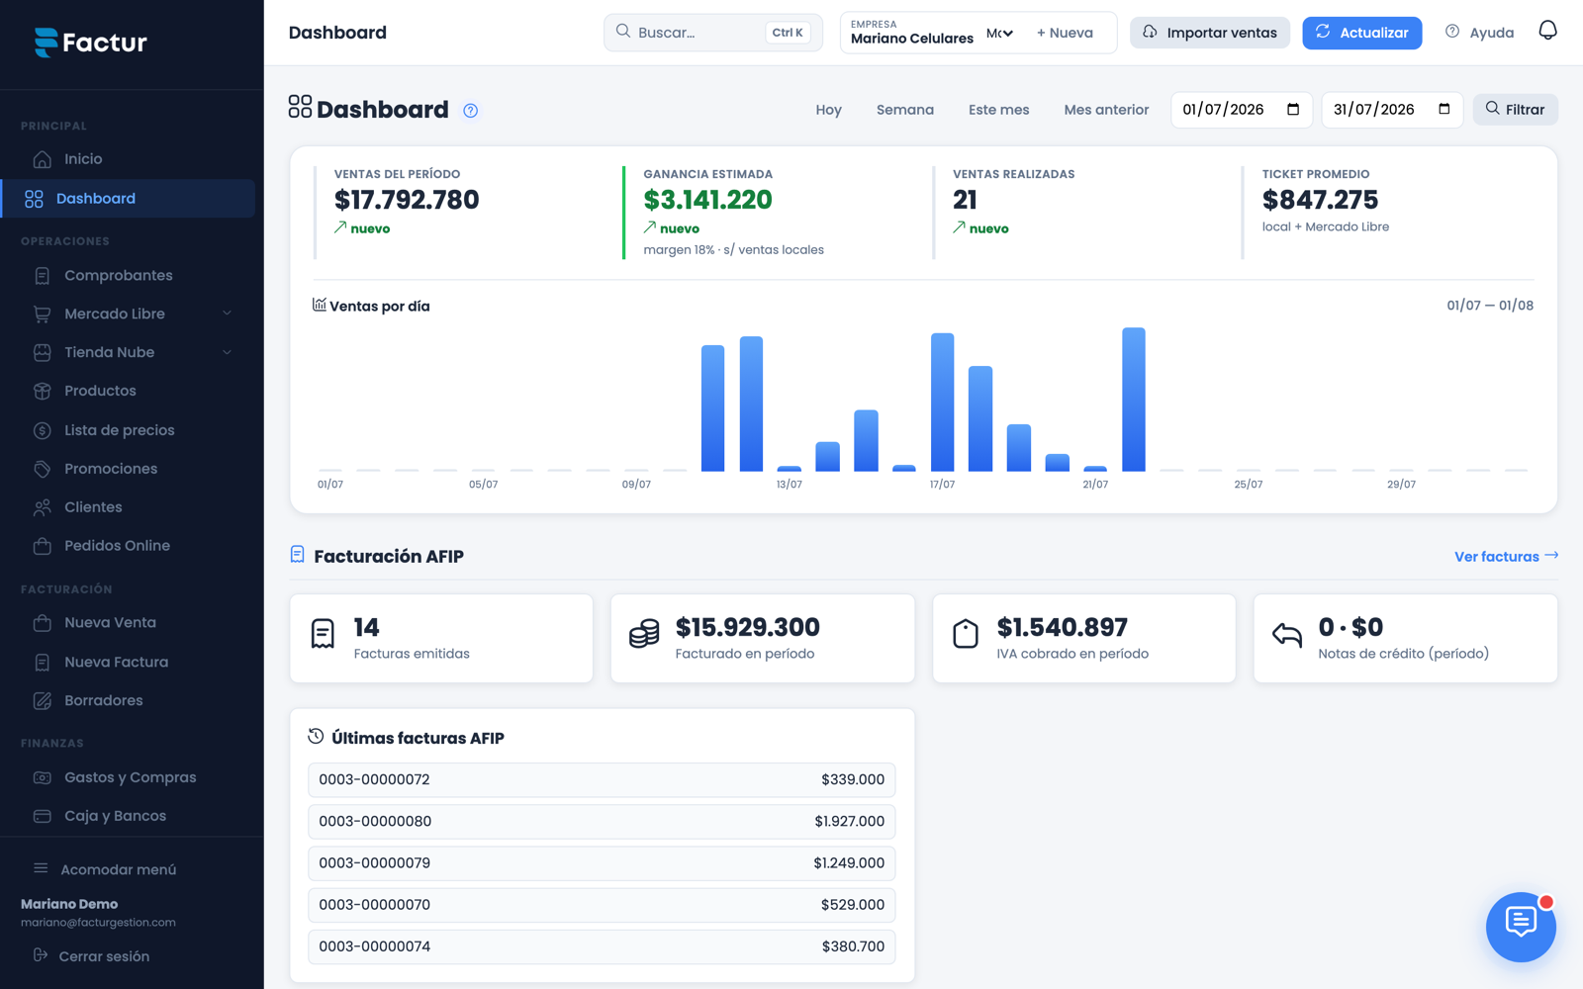
Task: Click the Lista de precios dollar icon
Action: [42, 430]
